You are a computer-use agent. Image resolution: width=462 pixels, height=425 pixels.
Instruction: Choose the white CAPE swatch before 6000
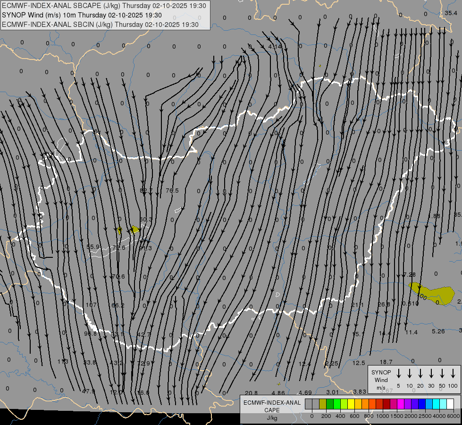pyautogui.click(x=450, y=404)
